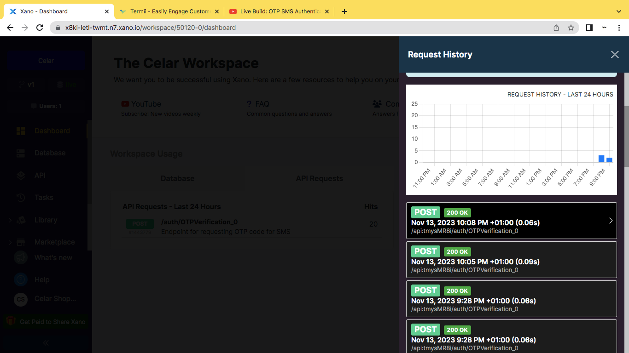Switch to Termii browser tab

point(170,11)
